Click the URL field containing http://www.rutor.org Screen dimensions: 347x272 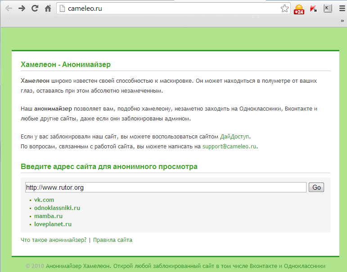click(x=166, y=187)
